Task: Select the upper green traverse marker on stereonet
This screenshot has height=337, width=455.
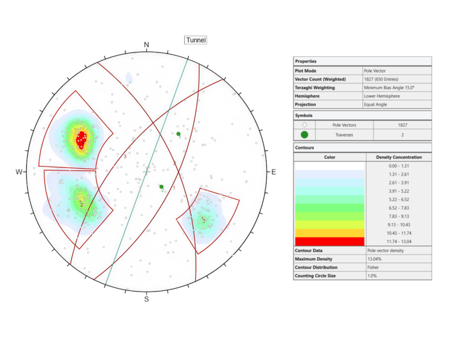Action: coord(179,134)
